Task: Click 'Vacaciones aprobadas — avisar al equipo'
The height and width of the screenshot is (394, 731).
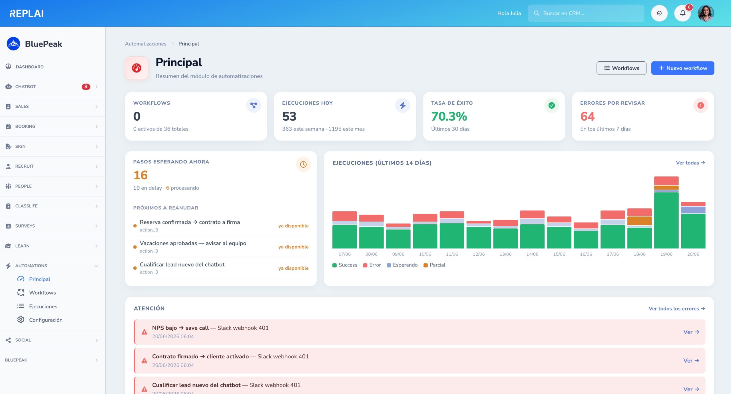Action: 193,243
